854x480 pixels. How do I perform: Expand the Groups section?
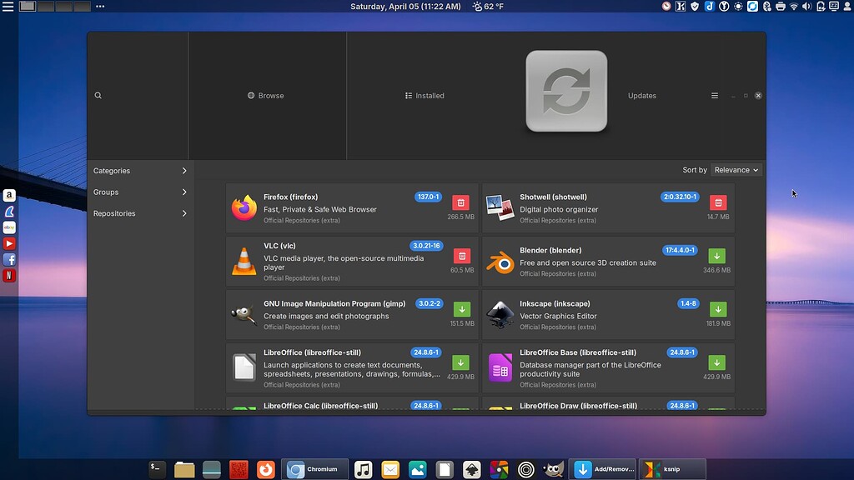click(x=138, y=192)
